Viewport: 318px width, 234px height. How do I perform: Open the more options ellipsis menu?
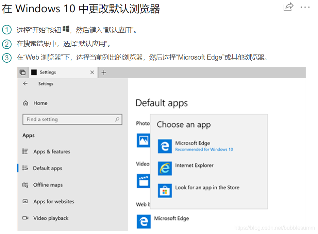click(x=305, y=7)
